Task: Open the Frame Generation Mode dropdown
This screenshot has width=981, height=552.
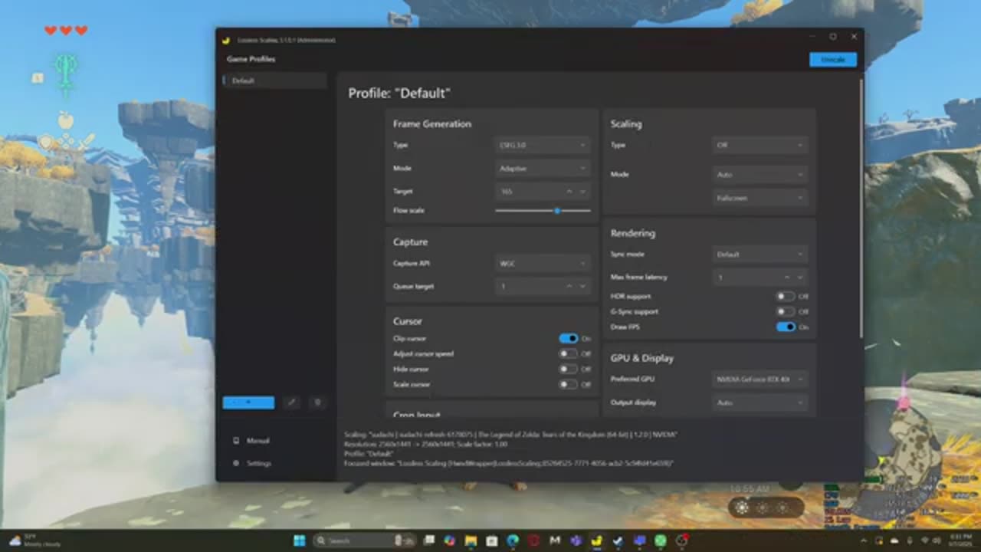Action: pyautogui.click(x=543, y=168)
